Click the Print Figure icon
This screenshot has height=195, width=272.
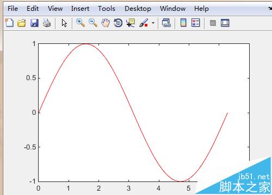pos(47,23)
